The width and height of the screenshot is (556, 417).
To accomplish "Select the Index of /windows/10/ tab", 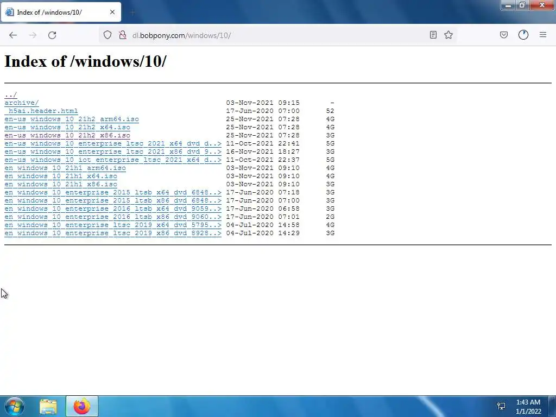I will coord(61,12).
